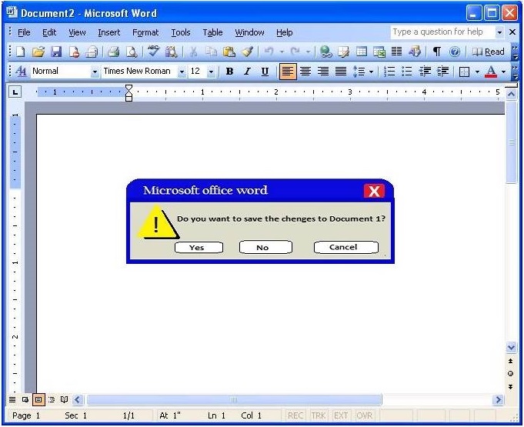The height and width of the screenshot is (427, 524).
Task: Click the Cut scissors icon
Action: (x=193, y=52)
